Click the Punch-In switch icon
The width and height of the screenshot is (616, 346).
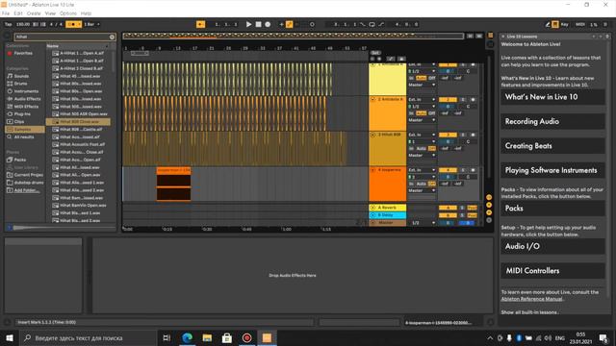click(363, 24)
